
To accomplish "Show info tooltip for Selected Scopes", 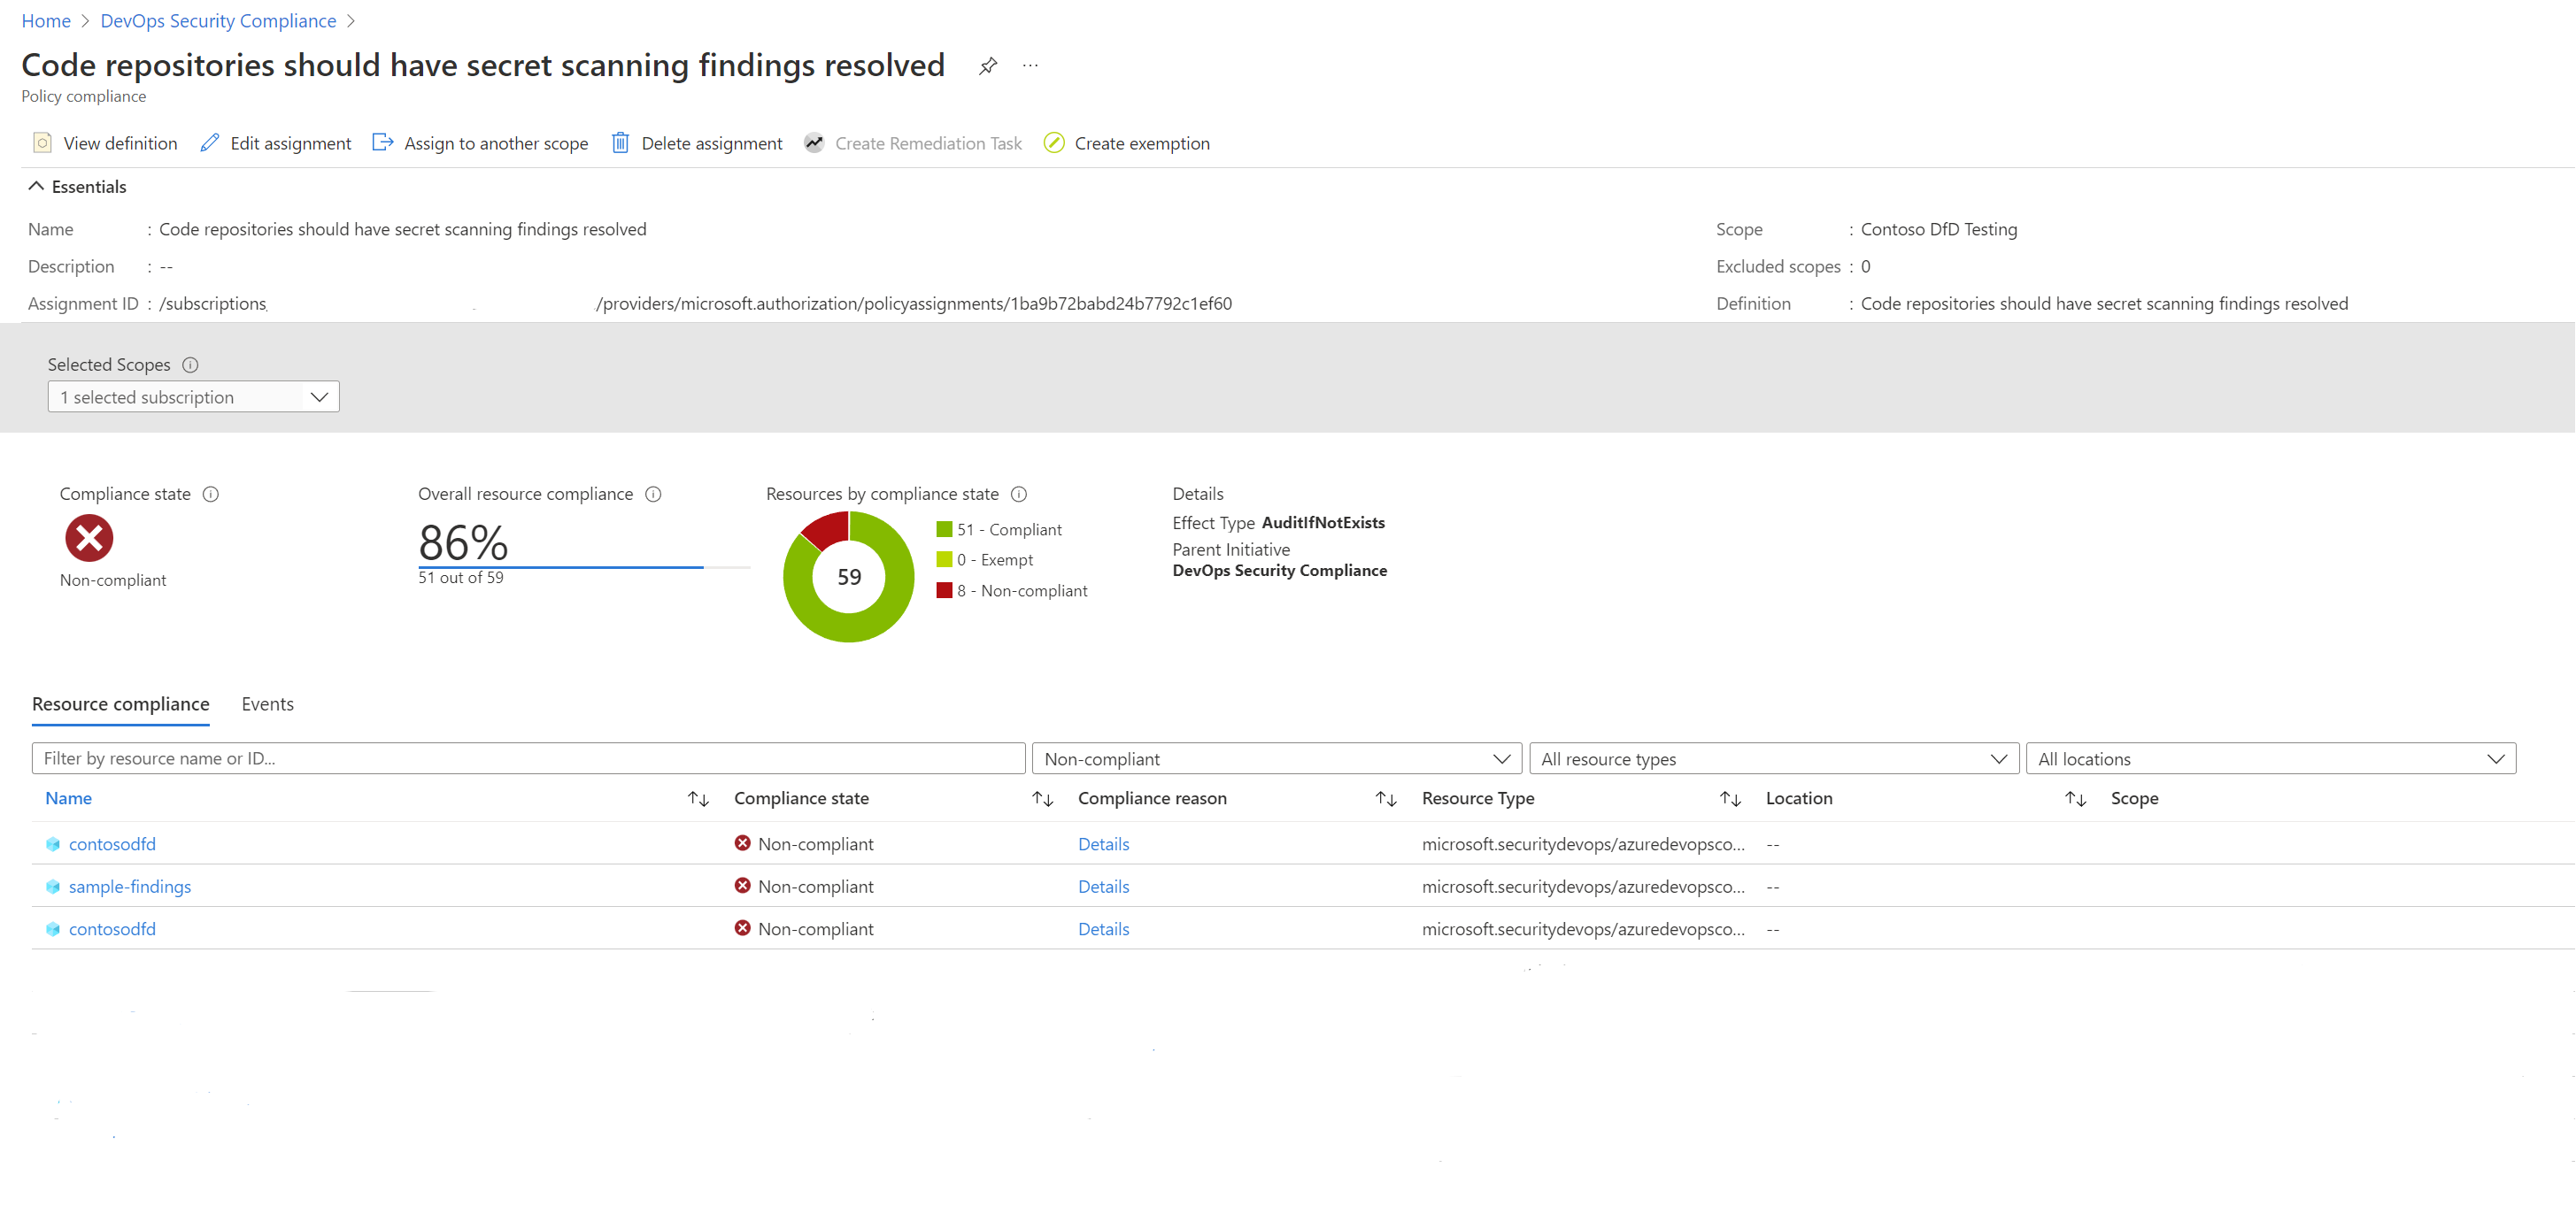I will click(190, 365).
